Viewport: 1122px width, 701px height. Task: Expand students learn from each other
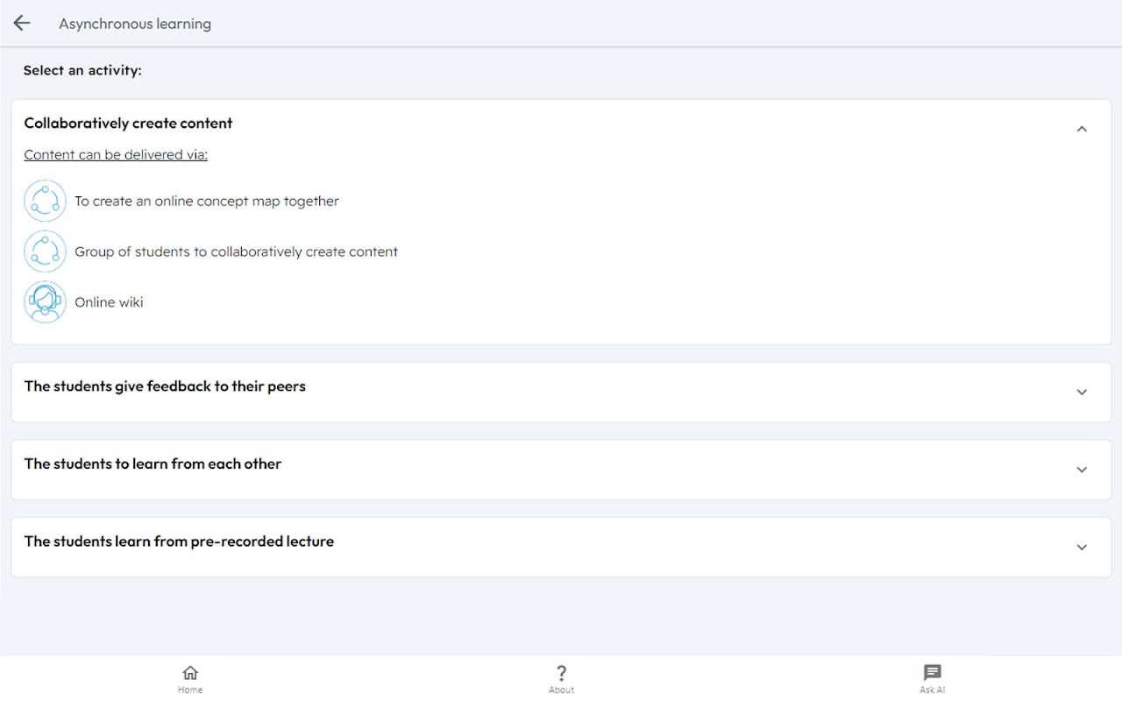1082,470
